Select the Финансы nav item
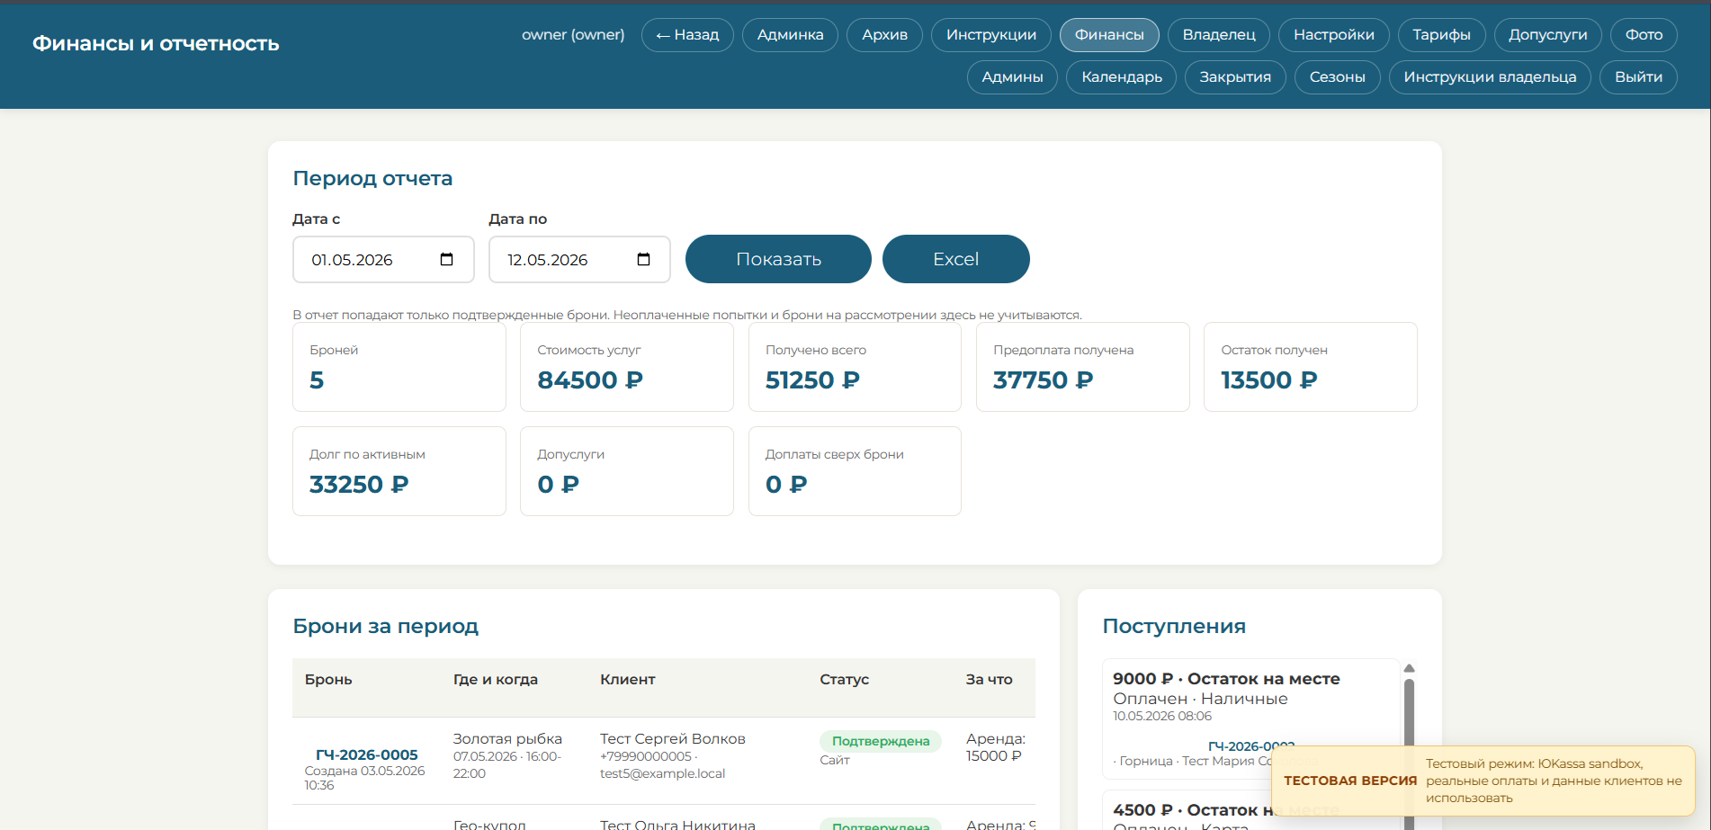This screenshot has width=1711, height=830. click(x=1109, y=35)
